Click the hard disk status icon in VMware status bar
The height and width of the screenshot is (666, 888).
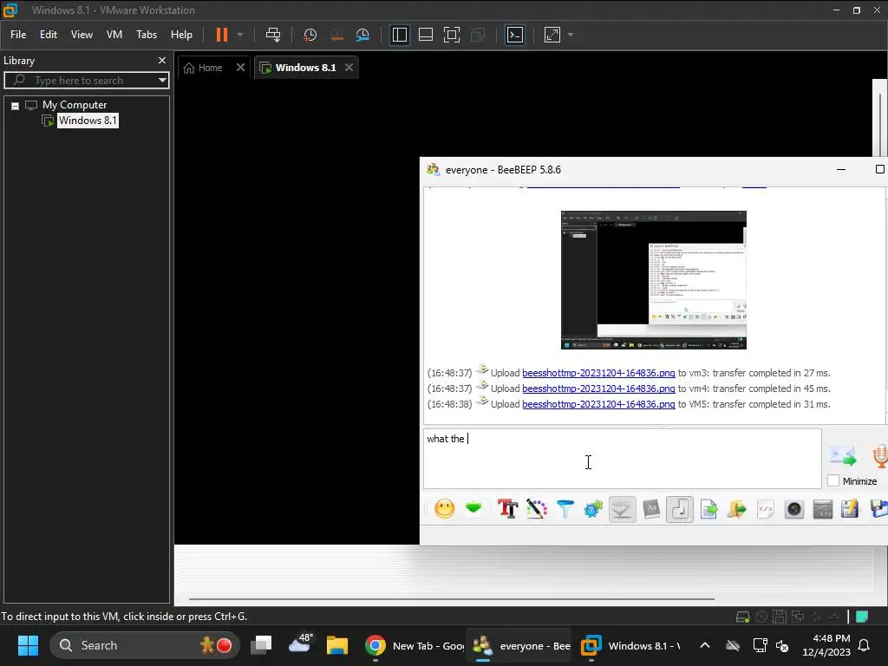click(x=742, y=617)
